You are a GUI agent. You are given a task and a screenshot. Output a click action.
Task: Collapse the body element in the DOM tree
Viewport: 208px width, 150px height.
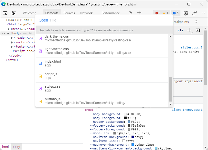[8, 33]
